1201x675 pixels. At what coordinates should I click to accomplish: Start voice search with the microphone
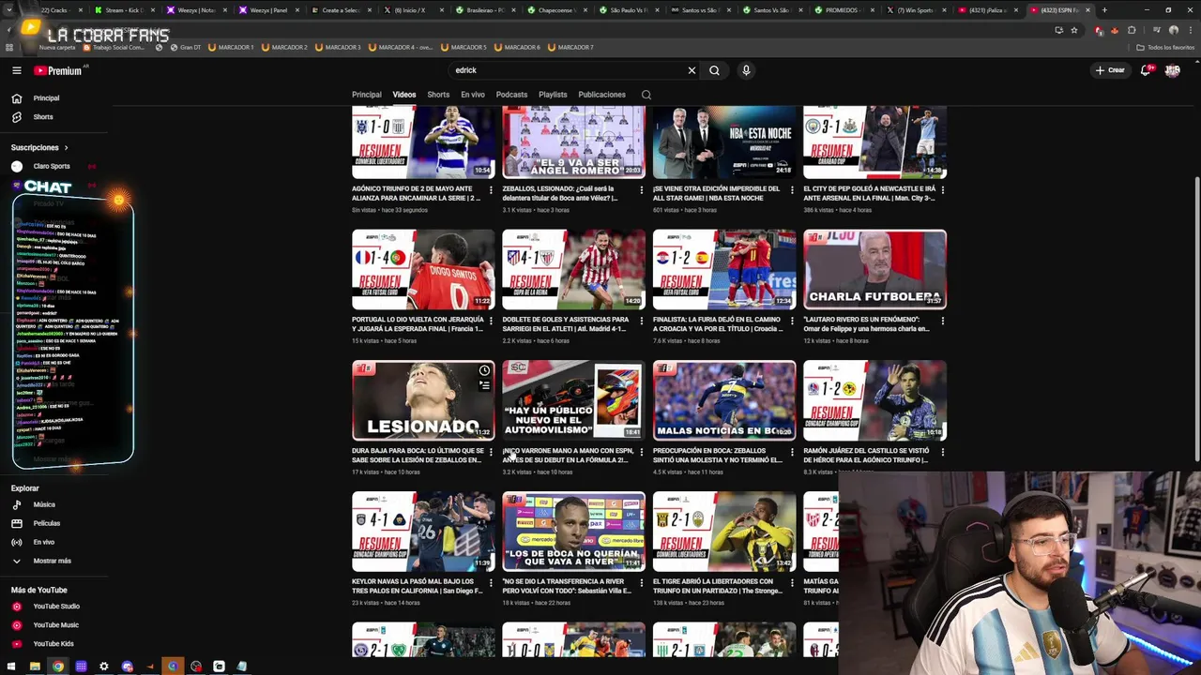coord(746,70)
